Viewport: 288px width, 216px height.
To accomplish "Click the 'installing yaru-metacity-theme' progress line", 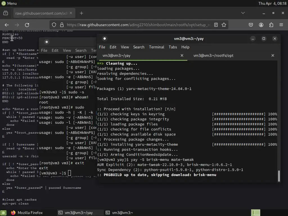I will 187,144.
